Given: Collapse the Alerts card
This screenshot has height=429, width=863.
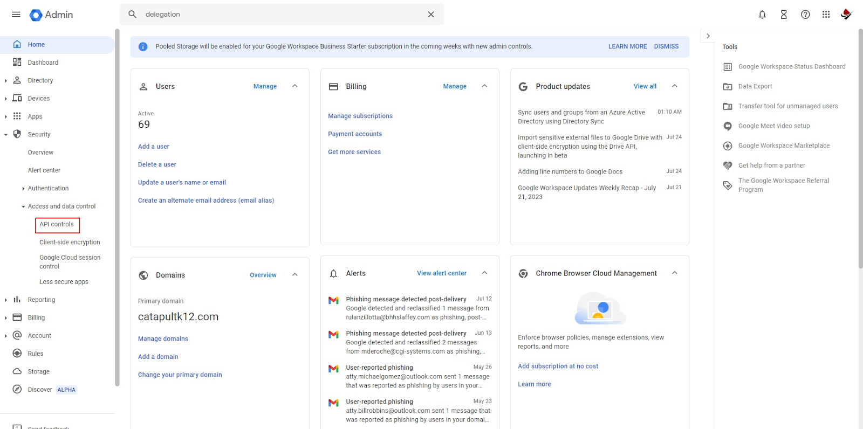Looking at the screenshot, I should (x=484, y=273).
